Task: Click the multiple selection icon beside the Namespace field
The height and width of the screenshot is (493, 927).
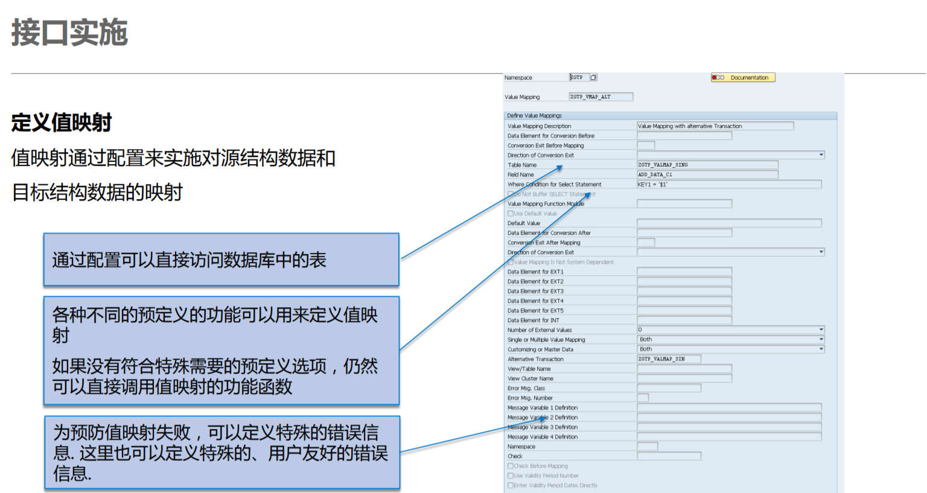Action: pyautogui.click(x=593, y=77)
